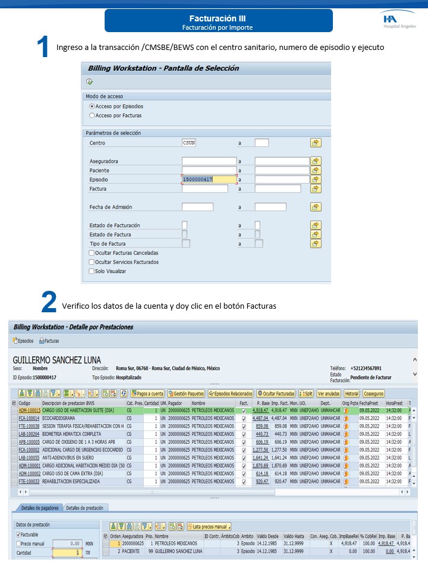
Task: Enable Ocultar Facturas Canceladas checkbox
Action: click(92, 253)
